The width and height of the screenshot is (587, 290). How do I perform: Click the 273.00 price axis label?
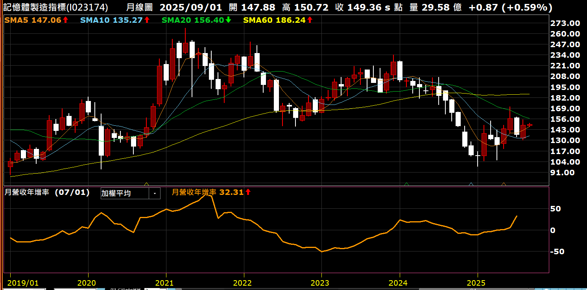tap(566, 23)
